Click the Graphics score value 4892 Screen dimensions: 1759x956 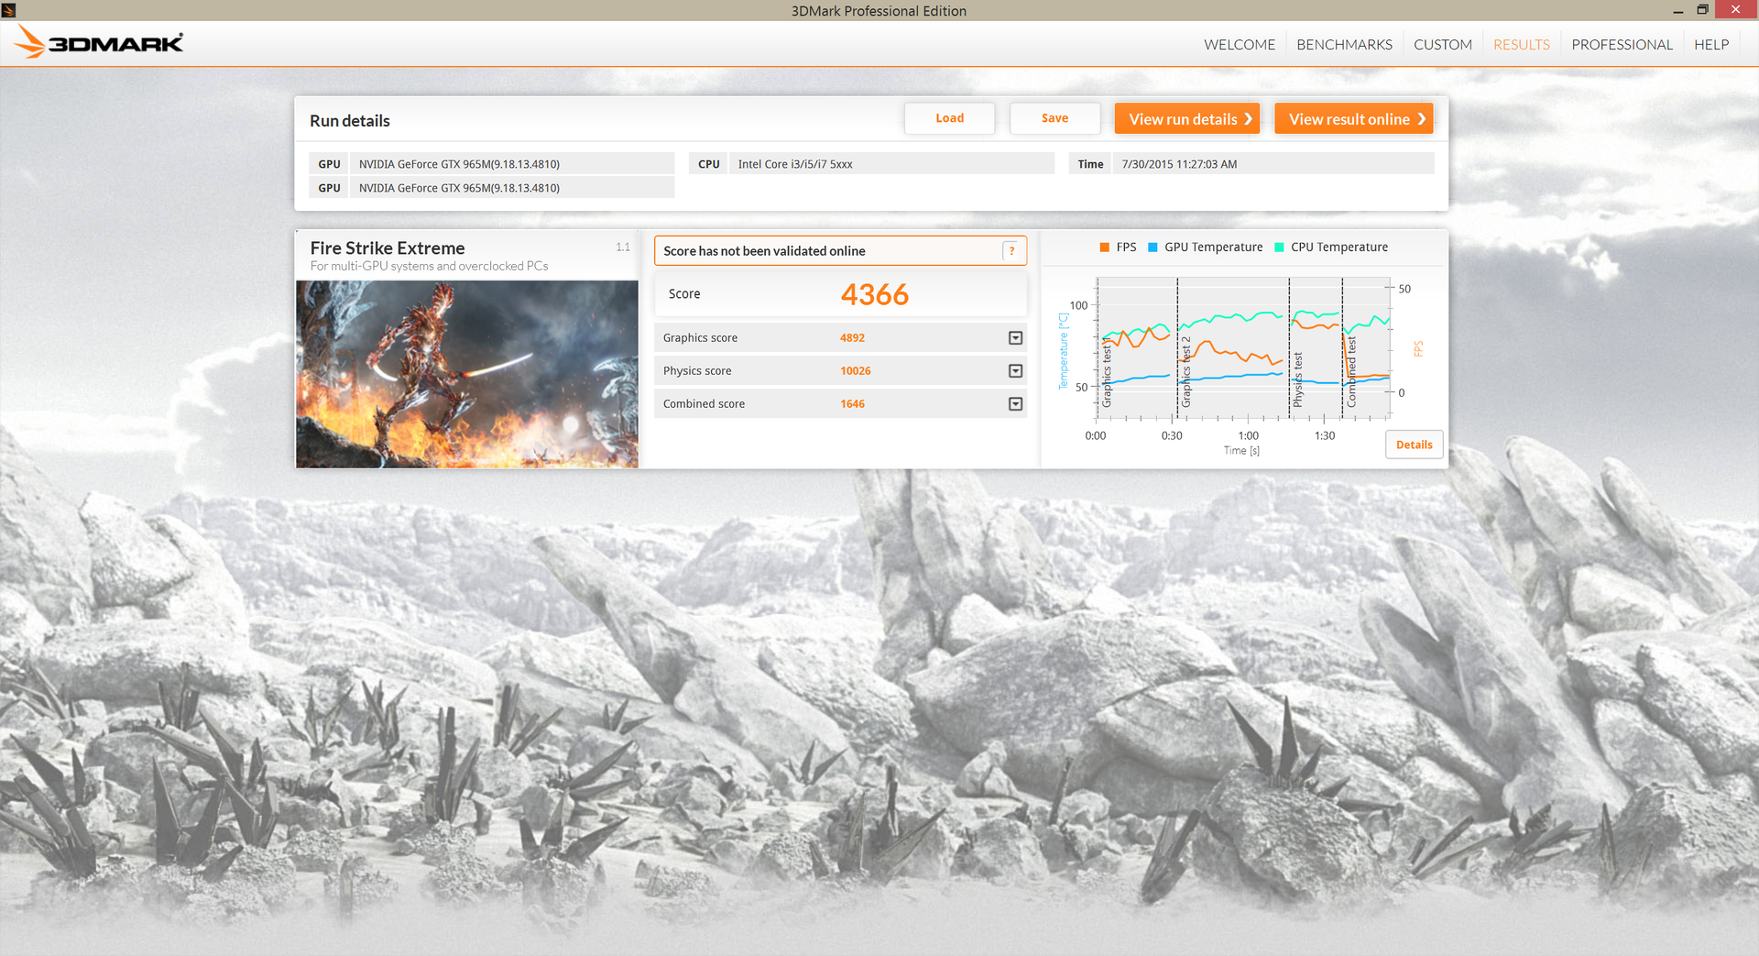[852, 338]
